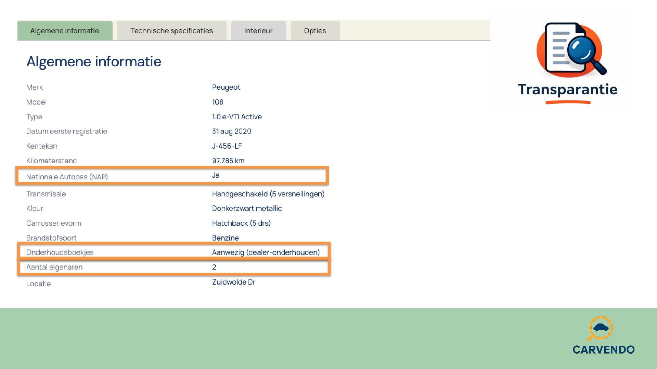Viewport: 657px width, 369px height.
Task: Click the Peugeot brand value
Action: pyautogui.click(x=226, y=87)
